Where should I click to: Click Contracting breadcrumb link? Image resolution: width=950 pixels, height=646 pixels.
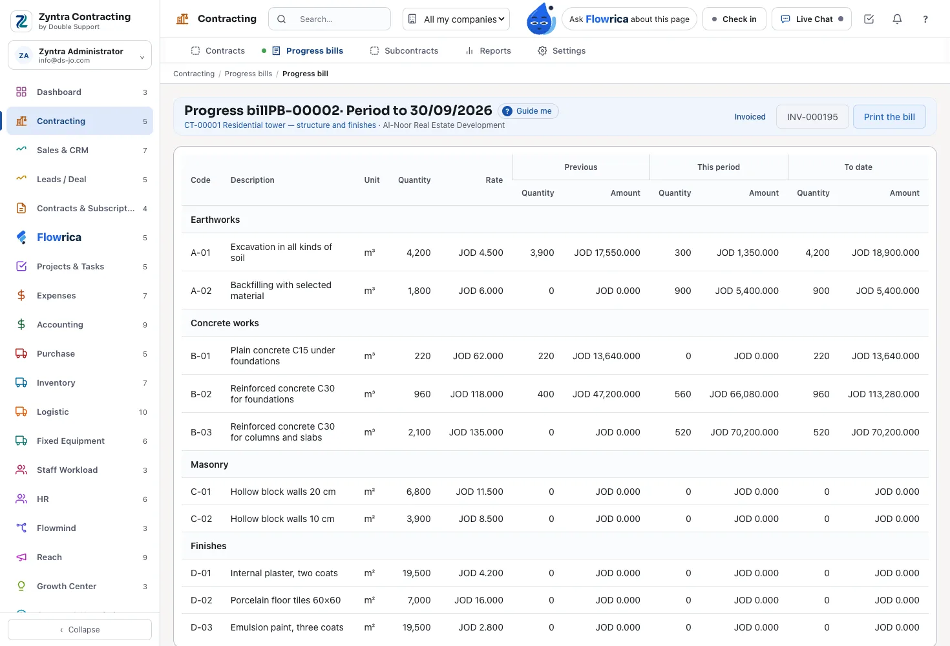[x=194, y=74]
